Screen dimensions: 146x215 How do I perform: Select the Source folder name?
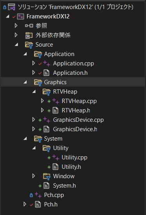tap(44, 45)
